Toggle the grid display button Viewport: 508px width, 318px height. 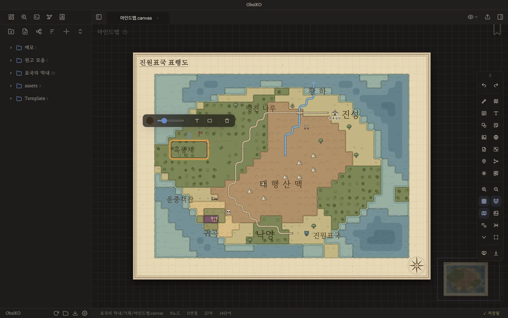pyautogui.click(x=484, y=201)
